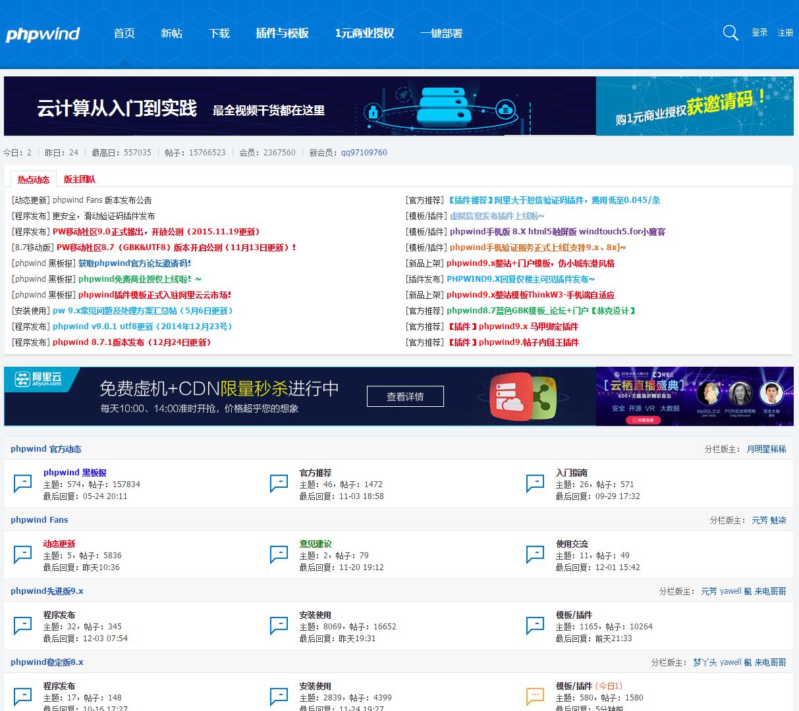Click forum icon beside 9.x 模板/插件

(536, 626)
